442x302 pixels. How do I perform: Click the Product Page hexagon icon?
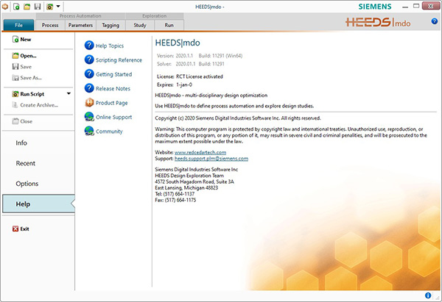point(89,102)
